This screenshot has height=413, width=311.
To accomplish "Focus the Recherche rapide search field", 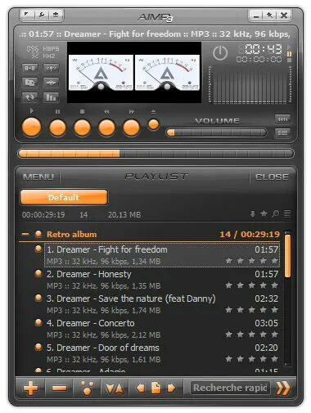I will click(230, 388).
